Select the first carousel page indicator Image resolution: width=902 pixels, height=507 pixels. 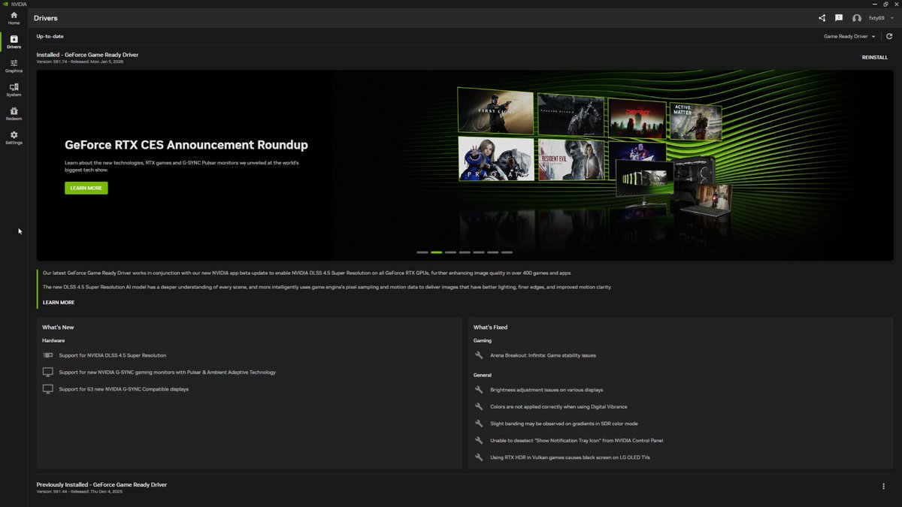pos(422,252)
